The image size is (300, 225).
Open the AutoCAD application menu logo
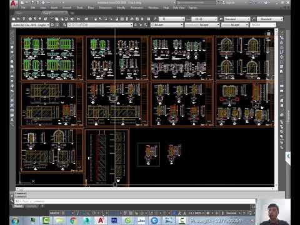[13, 3]
